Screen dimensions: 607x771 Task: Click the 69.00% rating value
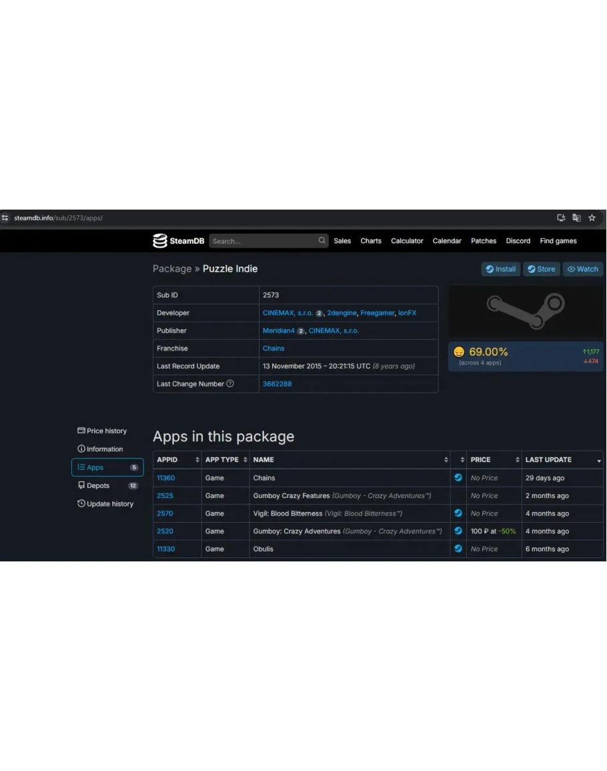pyautogui.click(x=488, y=352)
